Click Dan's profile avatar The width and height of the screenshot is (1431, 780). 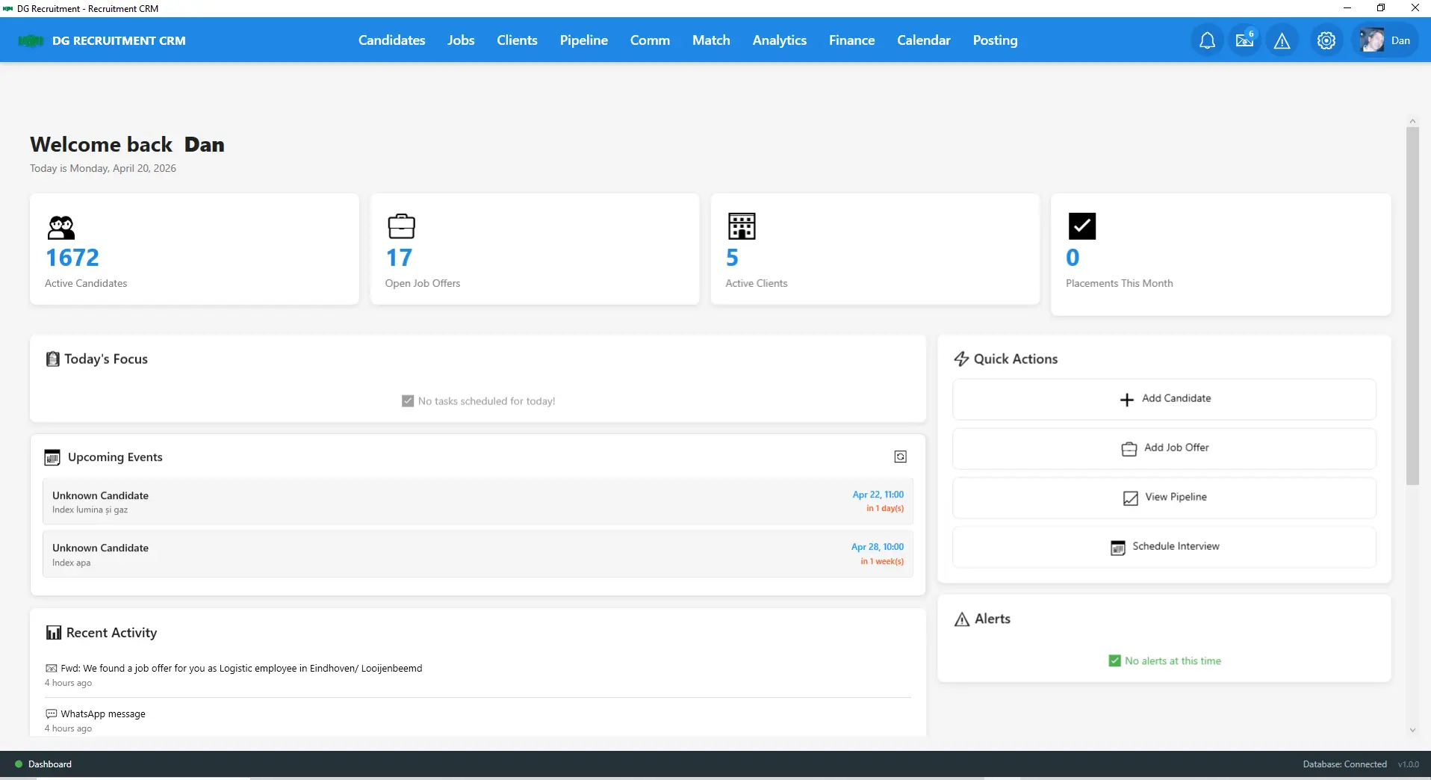pos(1372,40)
